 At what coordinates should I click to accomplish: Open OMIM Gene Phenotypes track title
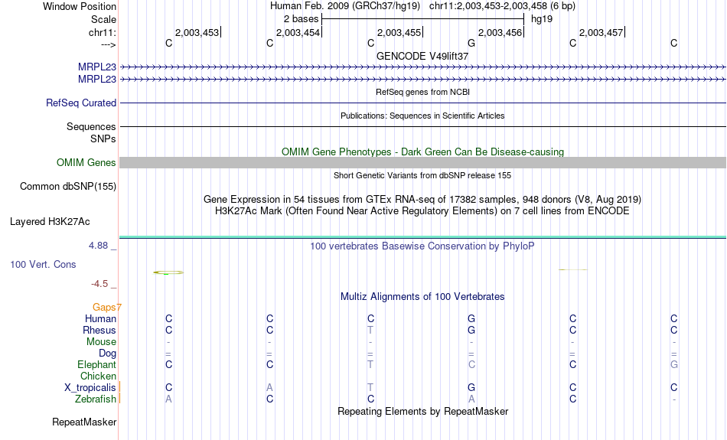click(422, 152)
